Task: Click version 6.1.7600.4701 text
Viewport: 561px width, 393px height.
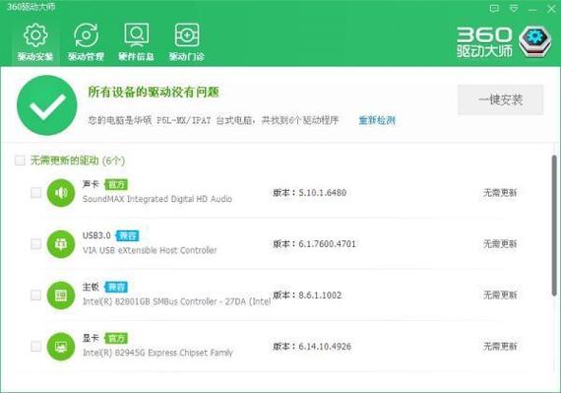Action: pyautogui.click(x=327, y=244)
